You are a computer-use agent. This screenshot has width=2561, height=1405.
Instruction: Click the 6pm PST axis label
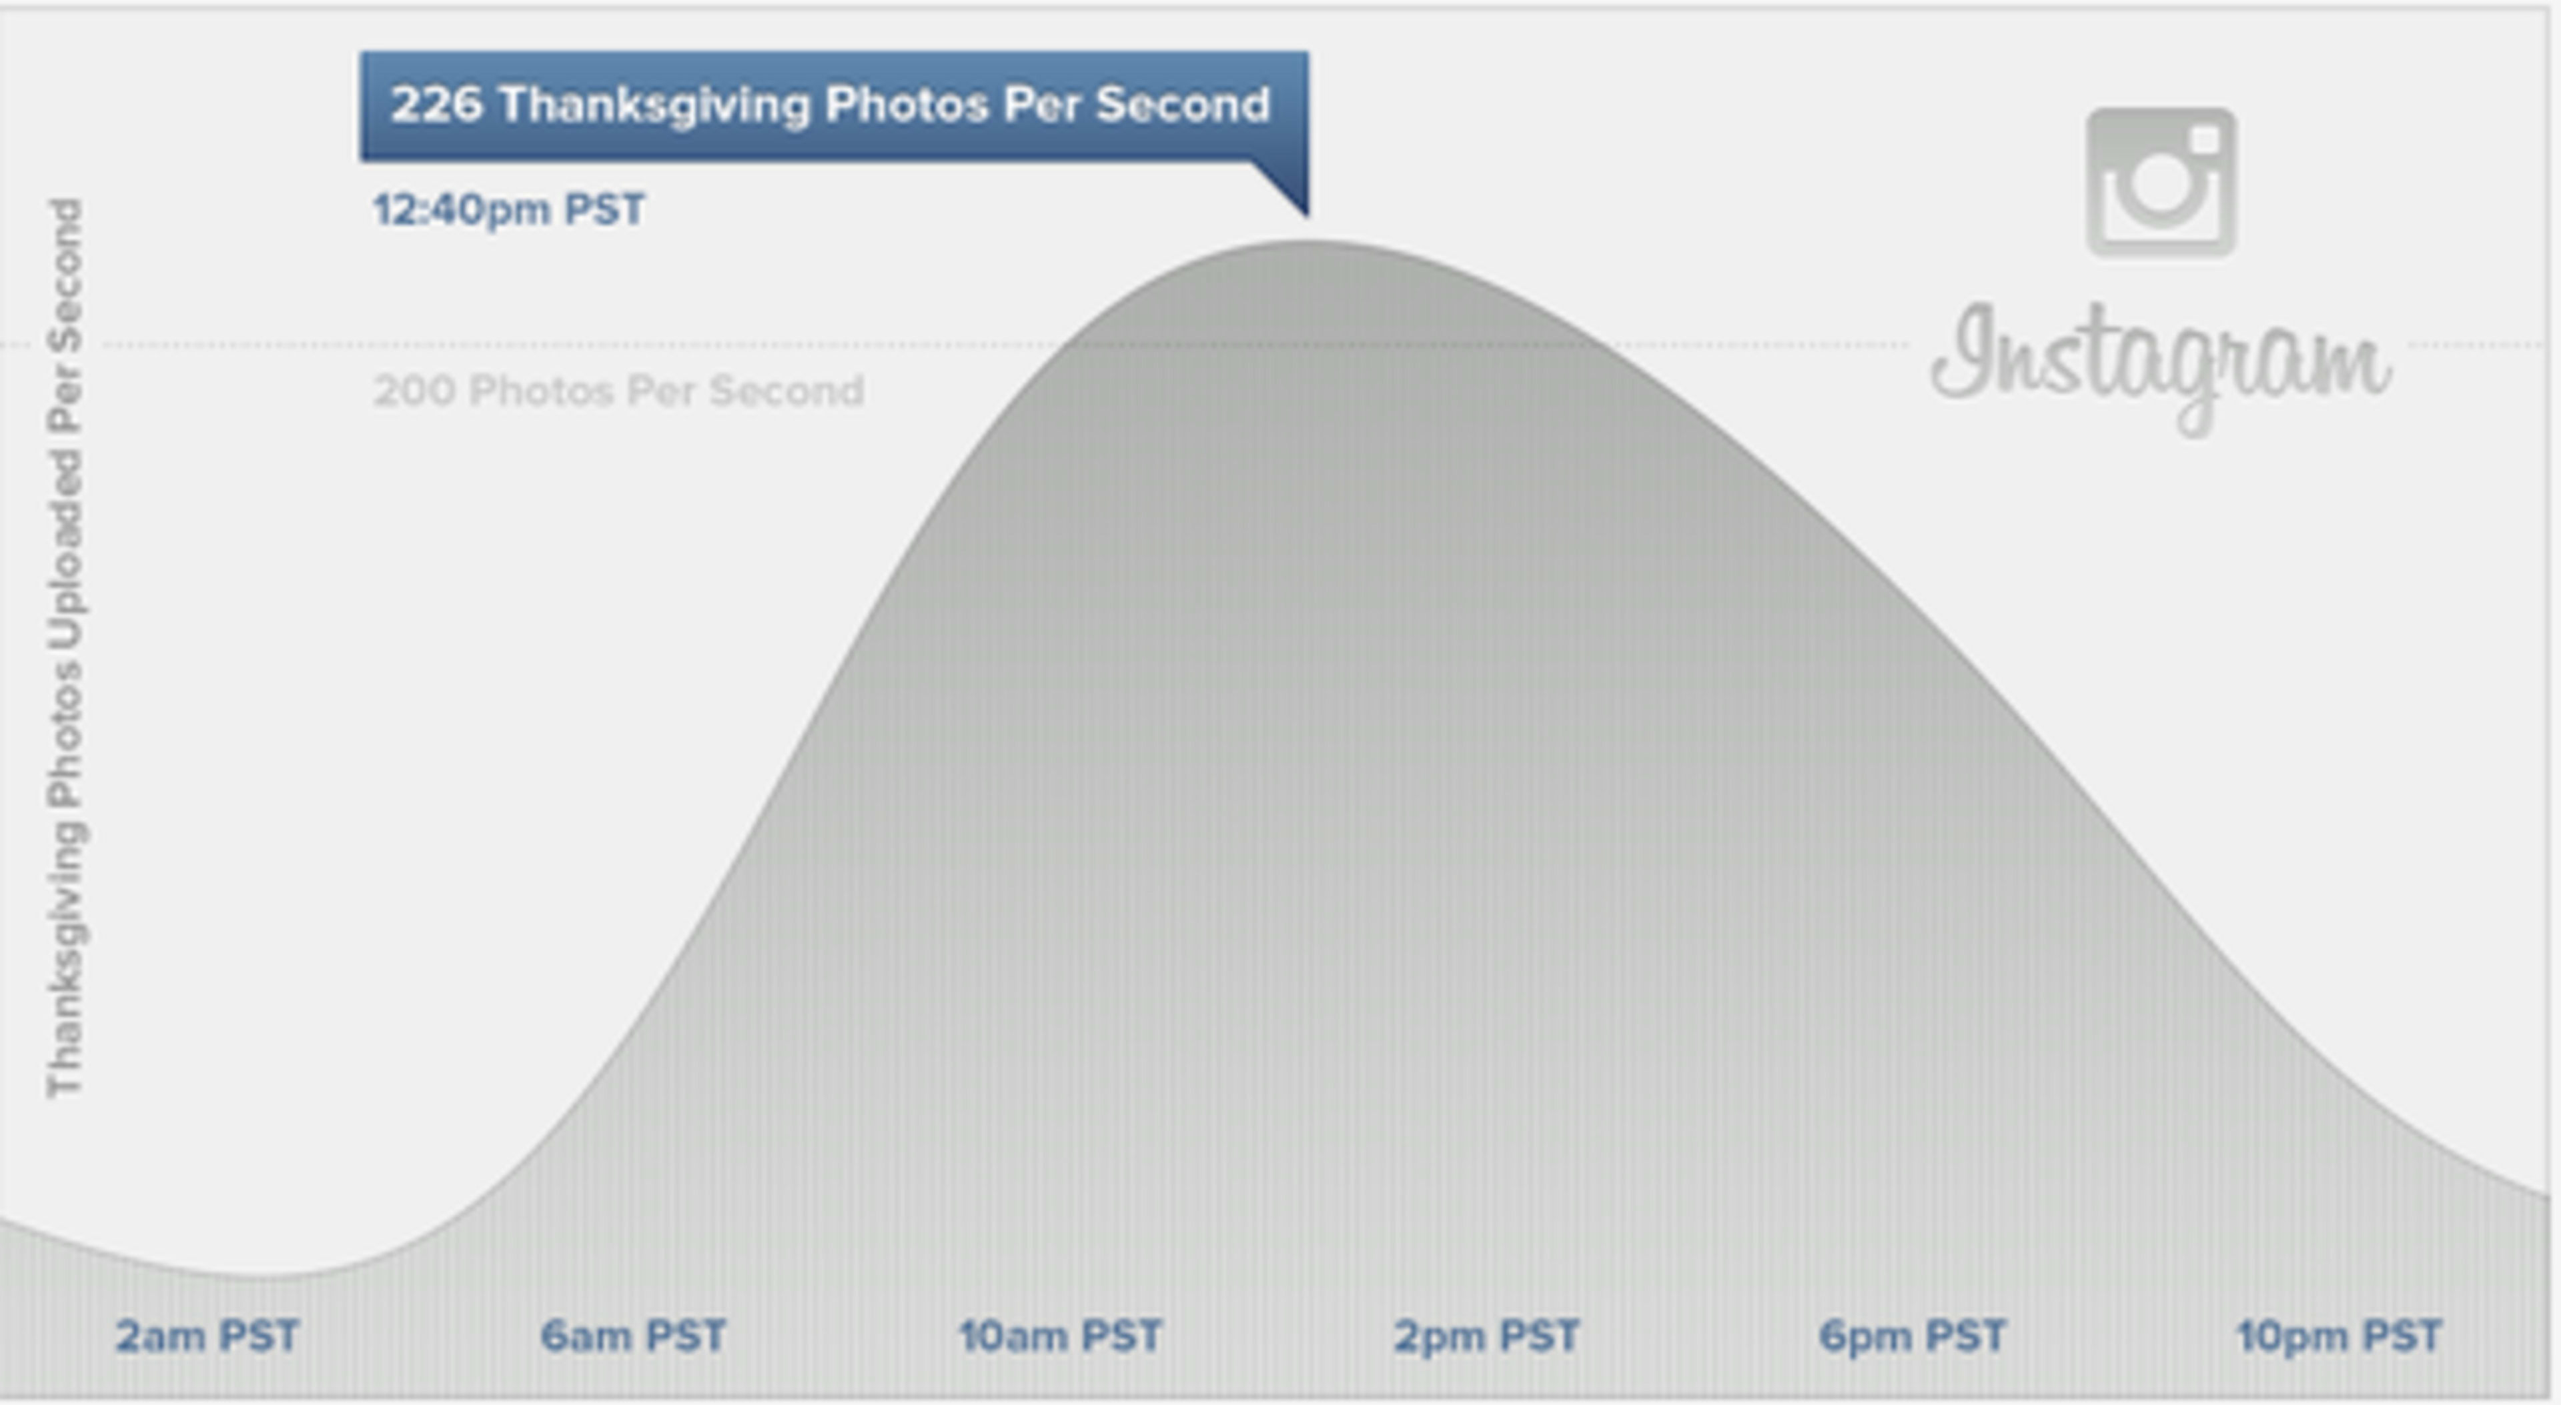click(x=1912, y=1336)
